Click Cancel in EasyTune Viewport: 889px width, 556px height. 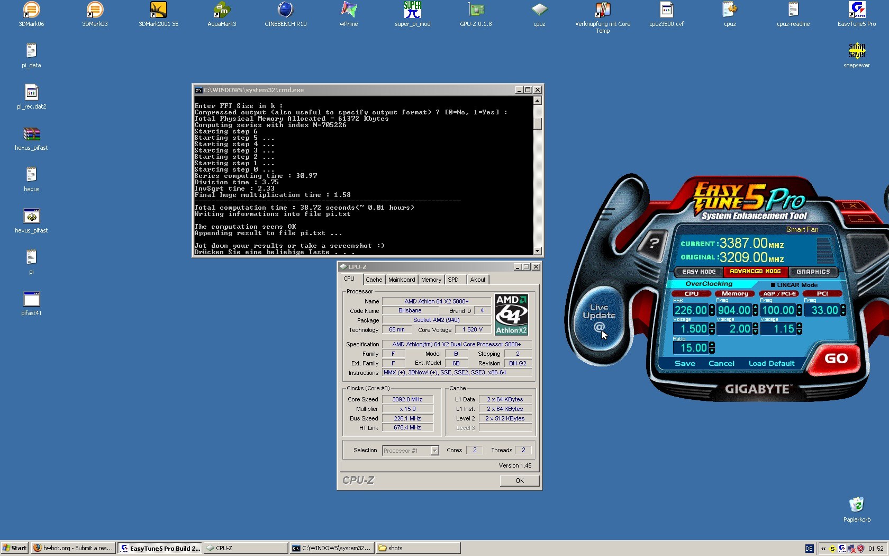pos(721,363)
